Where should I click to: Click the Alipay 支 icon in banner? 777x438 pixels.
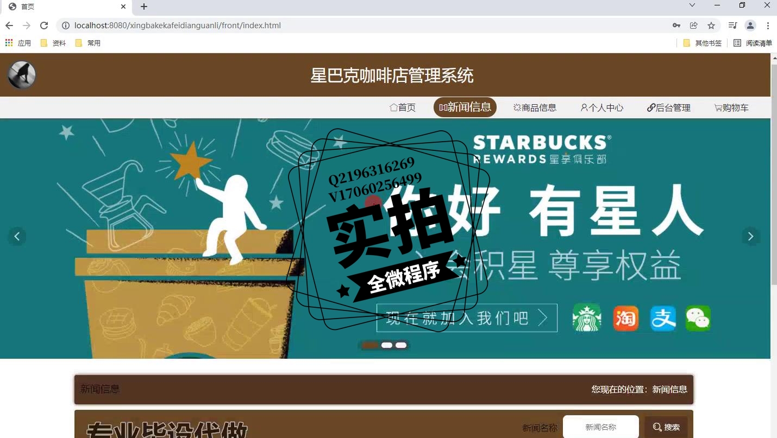coord(663,318)
